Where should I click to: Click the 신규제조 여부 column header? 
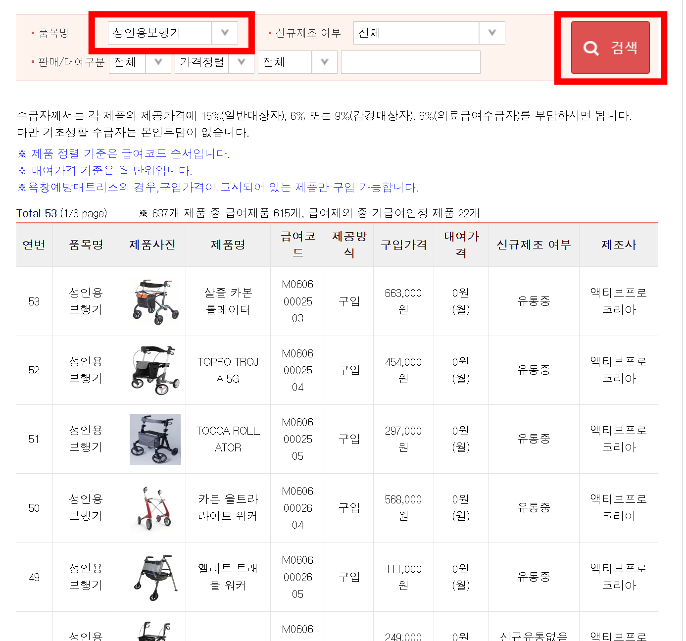534,245
